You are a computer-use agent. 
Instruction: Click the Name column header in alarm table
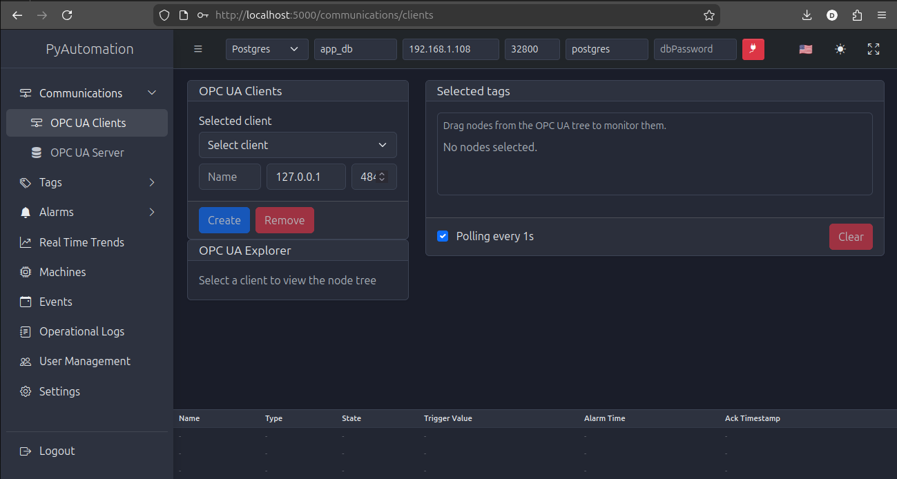point(189,418)
